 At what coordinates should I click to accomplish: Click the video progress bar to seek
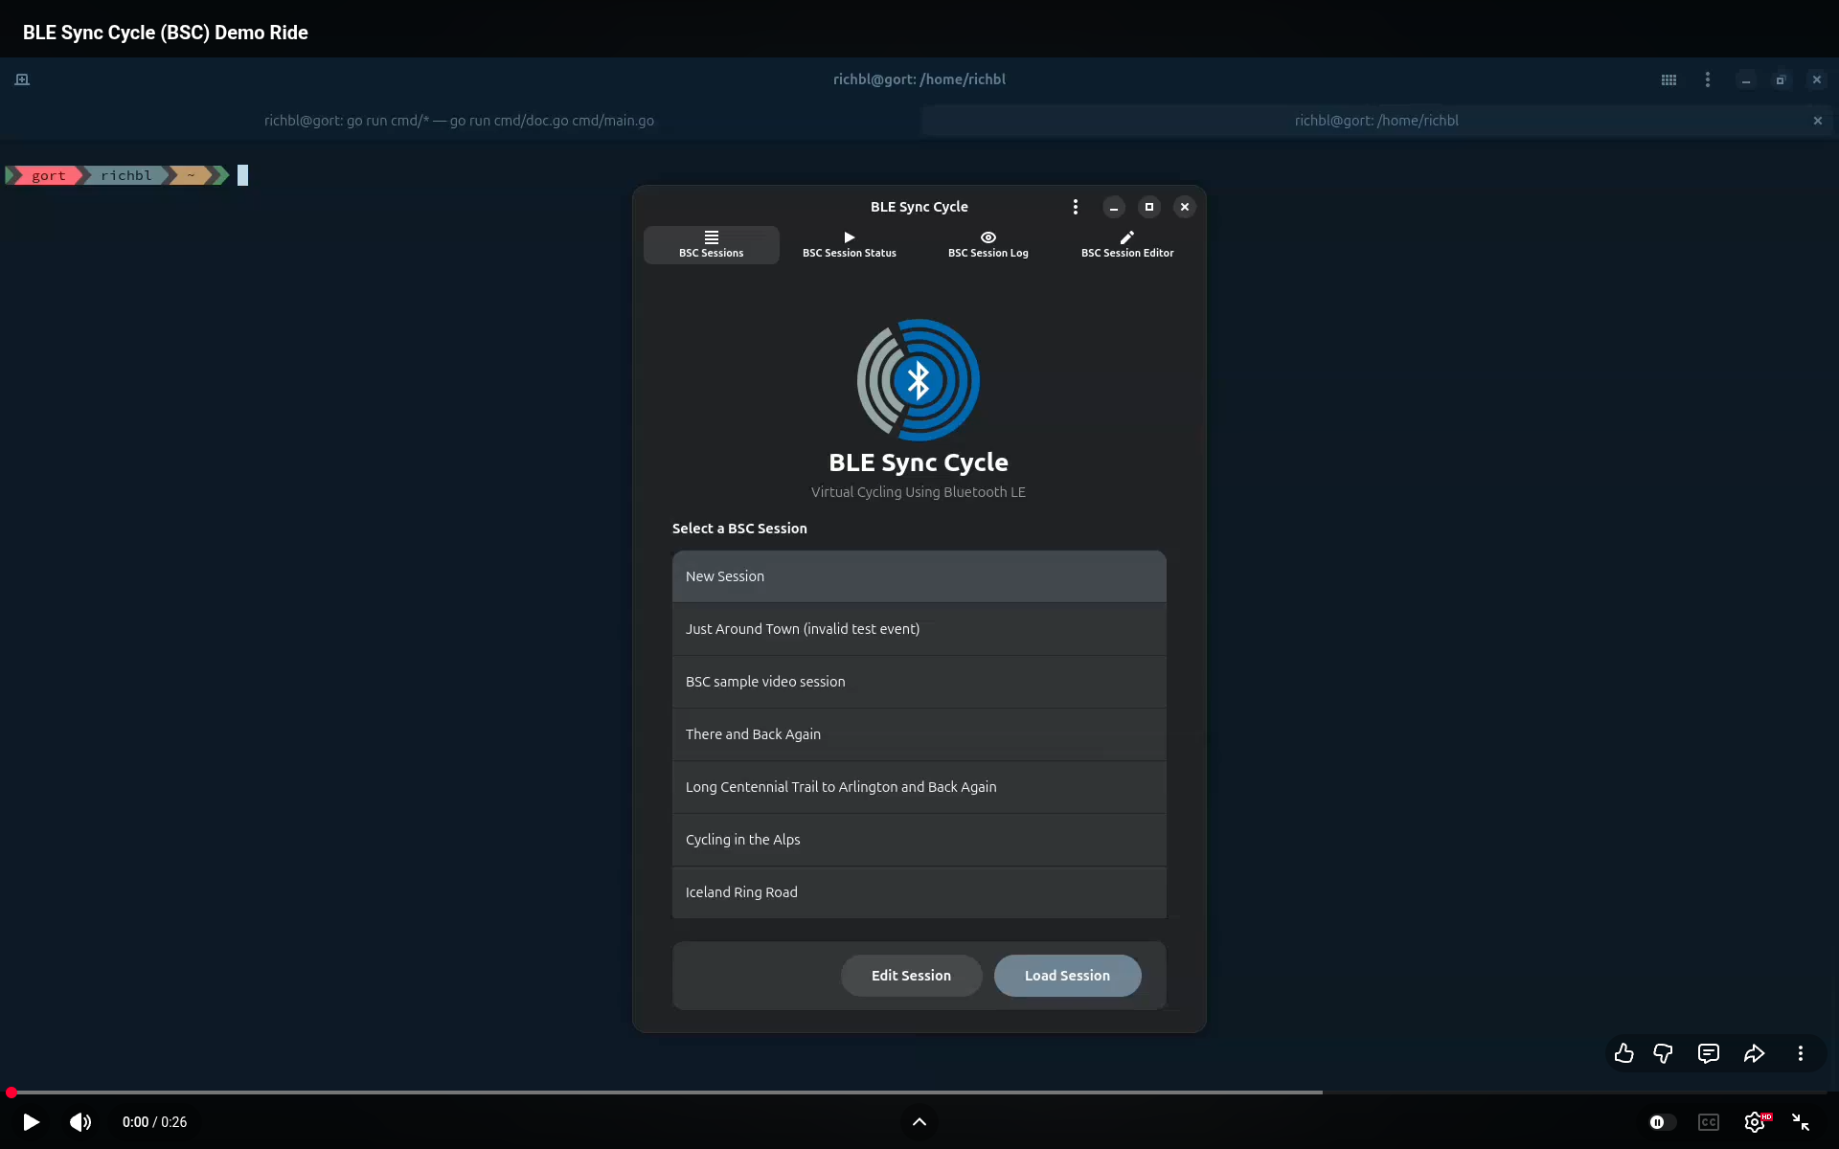click(670, 1092)
